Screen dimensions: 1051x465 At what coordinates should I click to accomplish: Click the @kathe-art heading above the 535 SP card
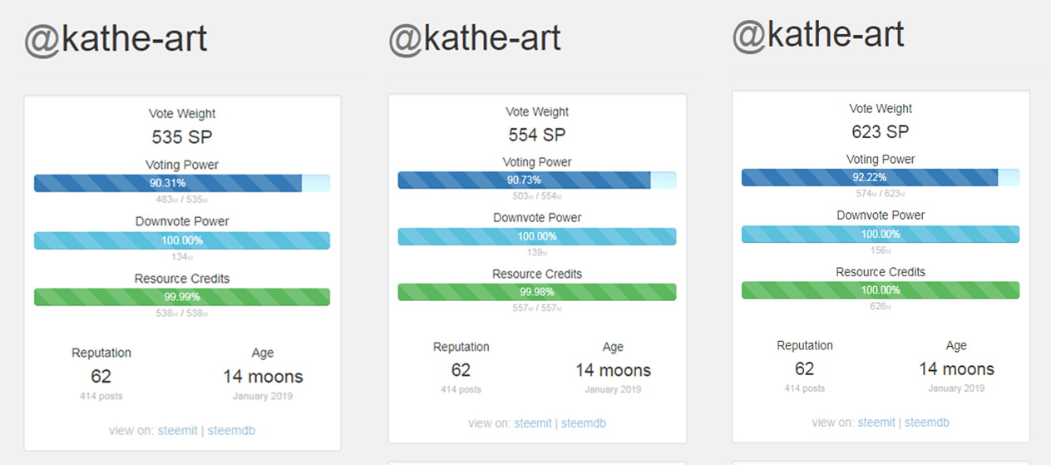pyautogui.click(x=116, y=40)
